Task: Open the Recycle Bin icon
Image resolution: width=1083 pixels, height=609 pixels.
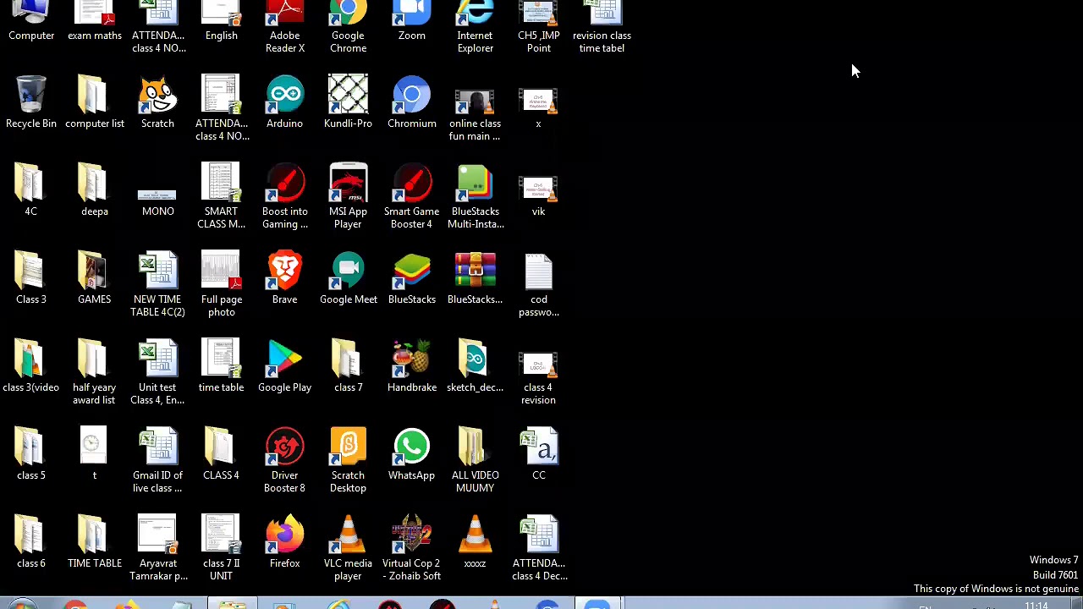Action: click(31, 102)
